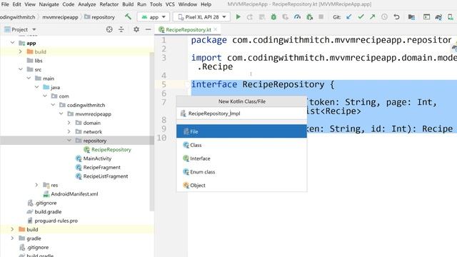The width and height of the screenshot is (457, 257).
Task: Click Sync Project with Gradle Files icon
Action: tap(438, 17)
